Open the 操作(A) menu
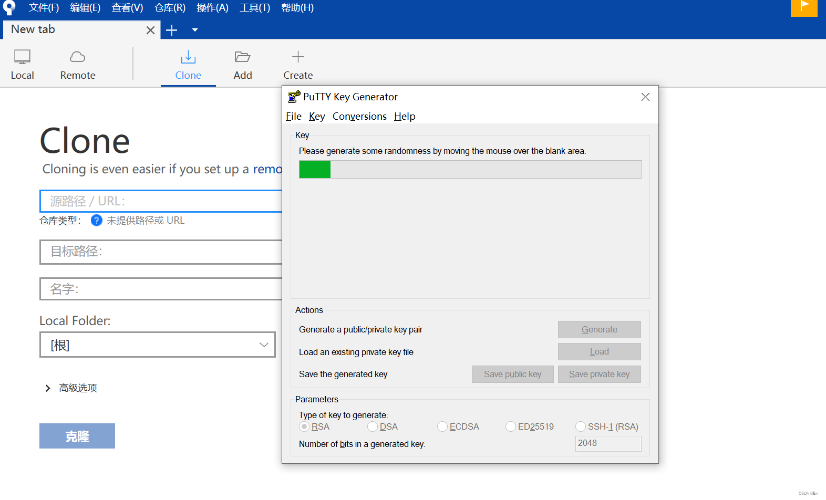The width and height of the screenshot is (826, 500). 212,7
